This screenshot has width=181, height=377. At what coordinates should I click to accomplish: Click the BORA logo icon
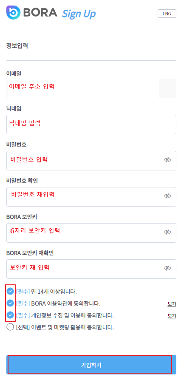coord(14,12)
